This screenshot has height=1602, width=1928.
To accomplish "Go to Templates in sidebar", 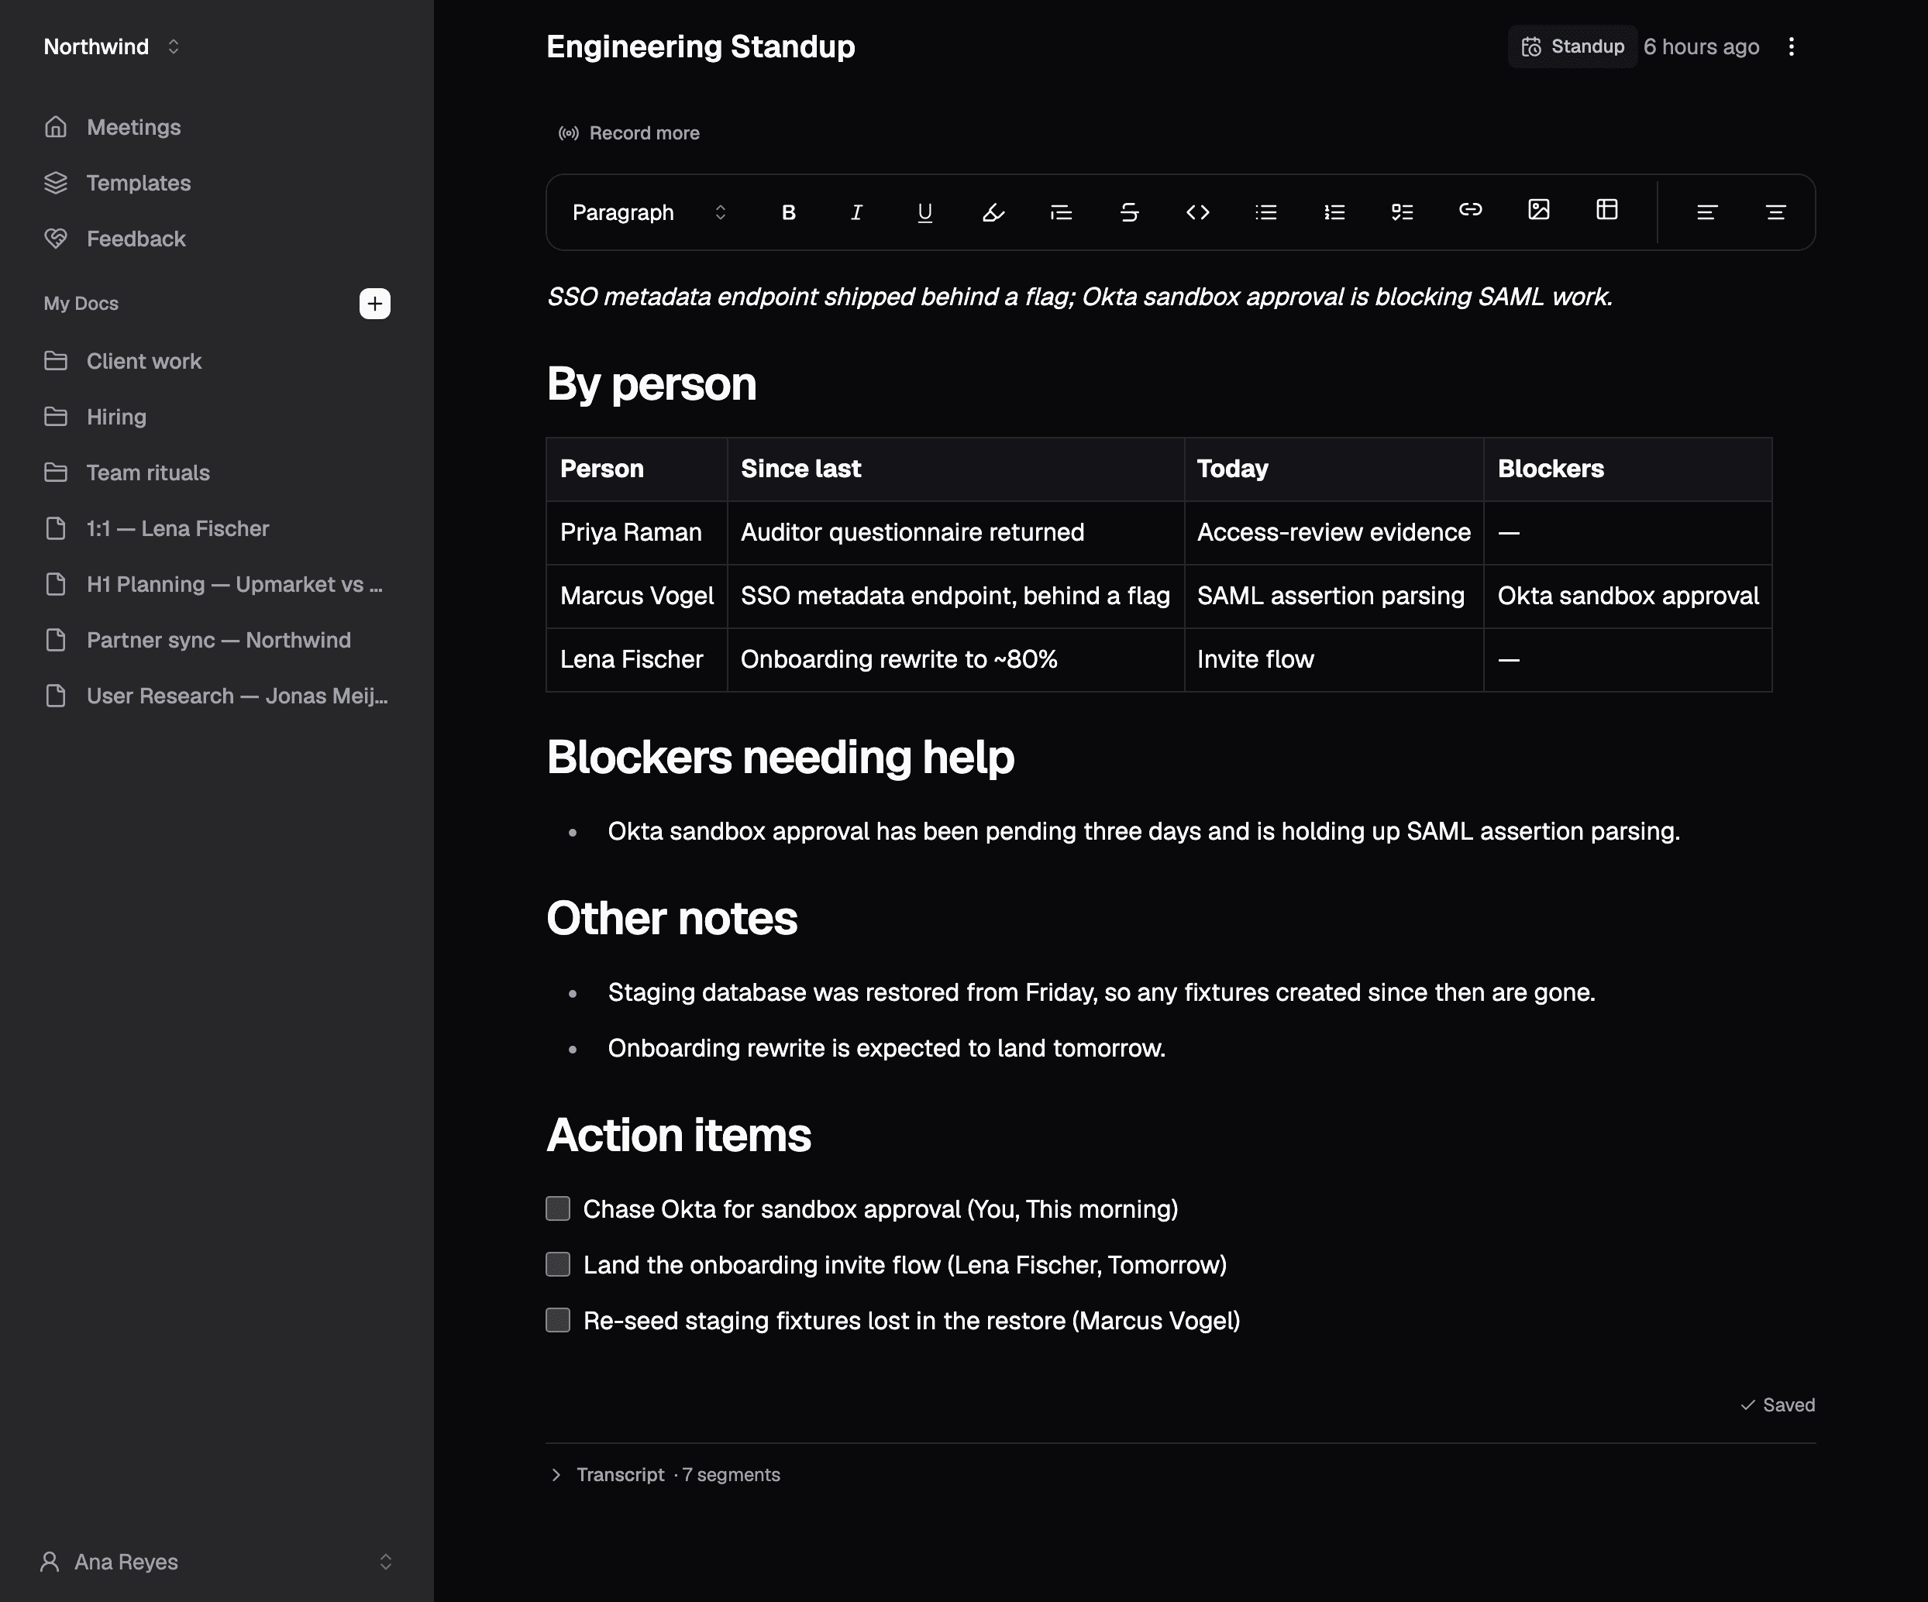I will coord(139,183).
